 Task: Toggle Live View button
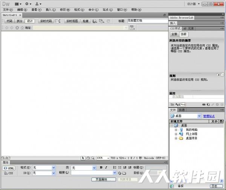click(72, 21)
